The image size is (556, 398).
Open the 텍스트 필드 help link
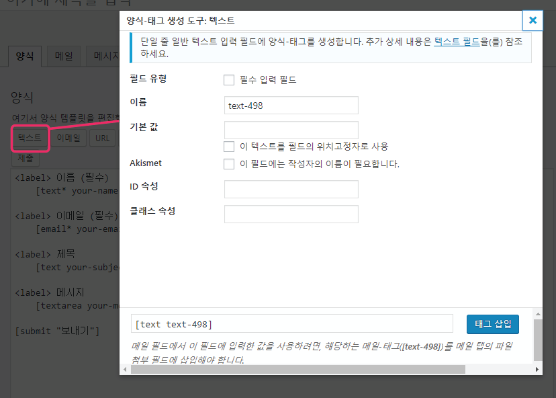(457, 42)
